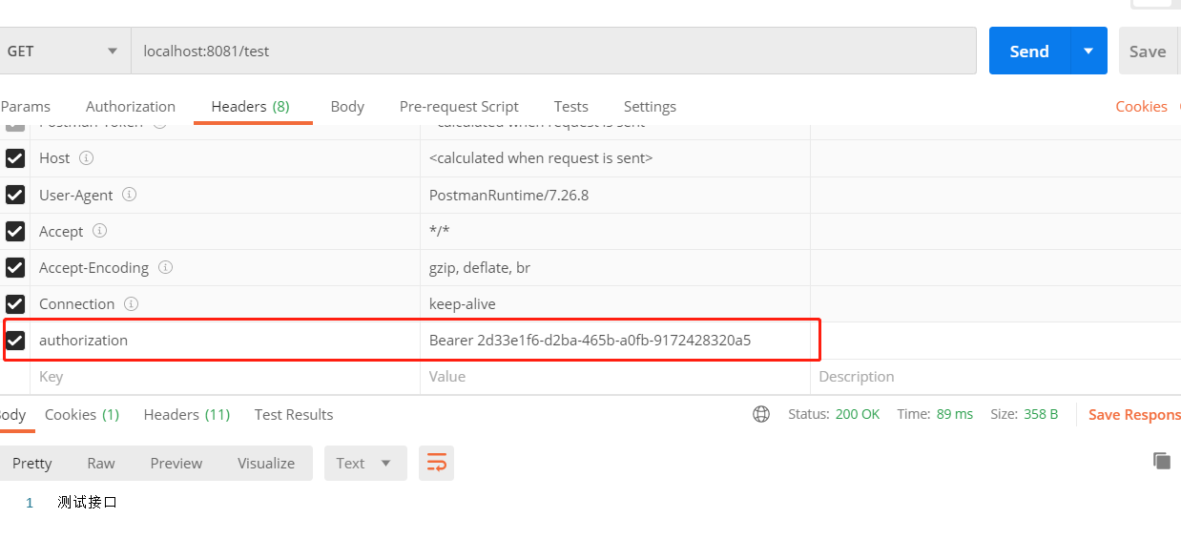Uncheck the Host header checkbox
The image size is (1181, 560).
pos(15,158)
